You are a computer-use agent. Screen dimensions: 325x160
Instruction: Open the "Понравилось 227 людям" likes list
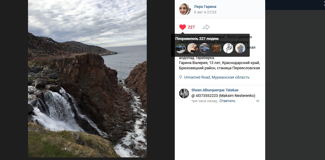[x=197, y=38]
